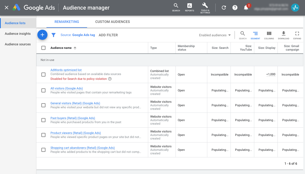Screen dimensions: 305x174
Task: Toggle the select-all checkbox in table header
Action: (x=43, y=48)
